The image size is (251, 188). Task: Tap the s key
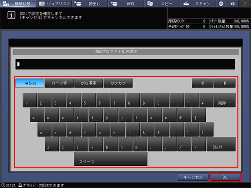point(59,129)
